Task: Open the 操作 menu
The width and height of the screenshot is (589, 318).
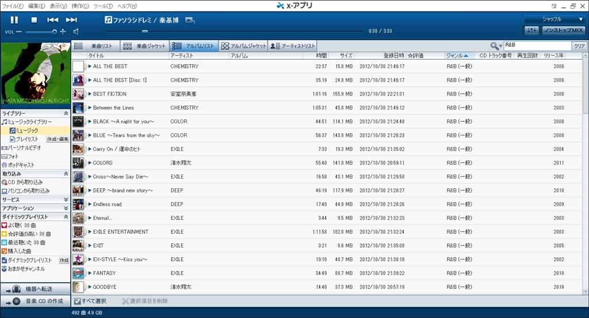Action: pos(81,6)
